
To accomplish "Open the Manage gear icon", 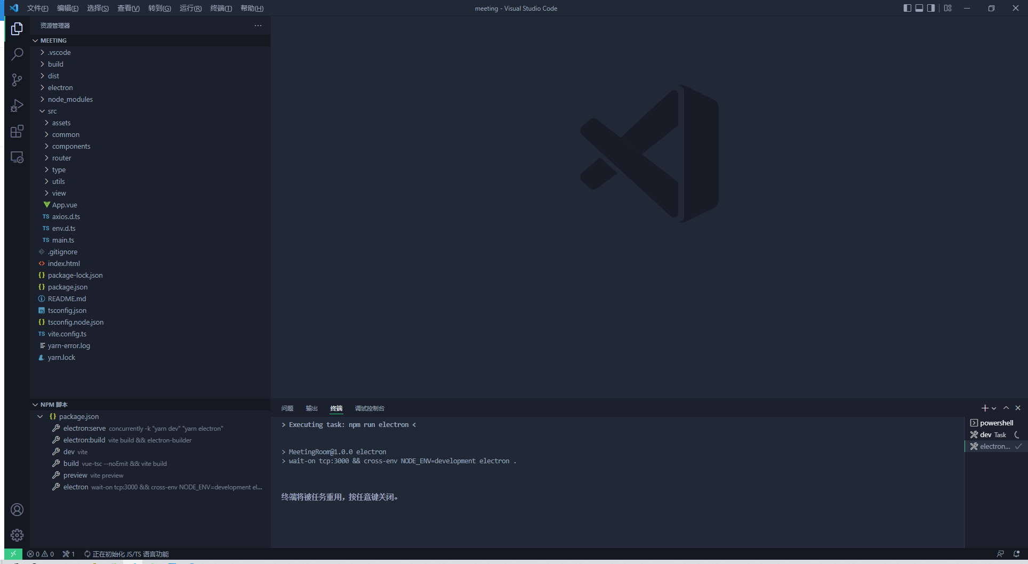I will tap(17, 535).
